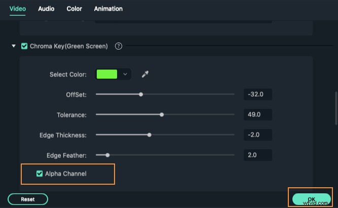Click the vertical scrollbar on the right

336,108
